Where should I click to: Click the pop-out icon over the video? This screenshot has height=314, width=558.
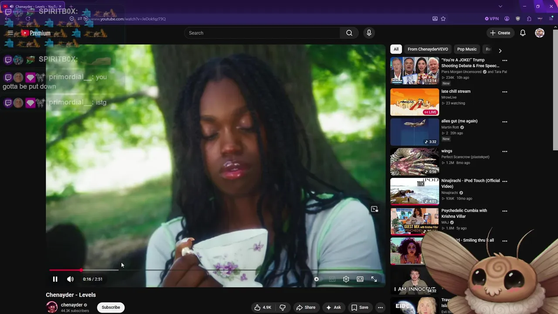tap(374, 209)
